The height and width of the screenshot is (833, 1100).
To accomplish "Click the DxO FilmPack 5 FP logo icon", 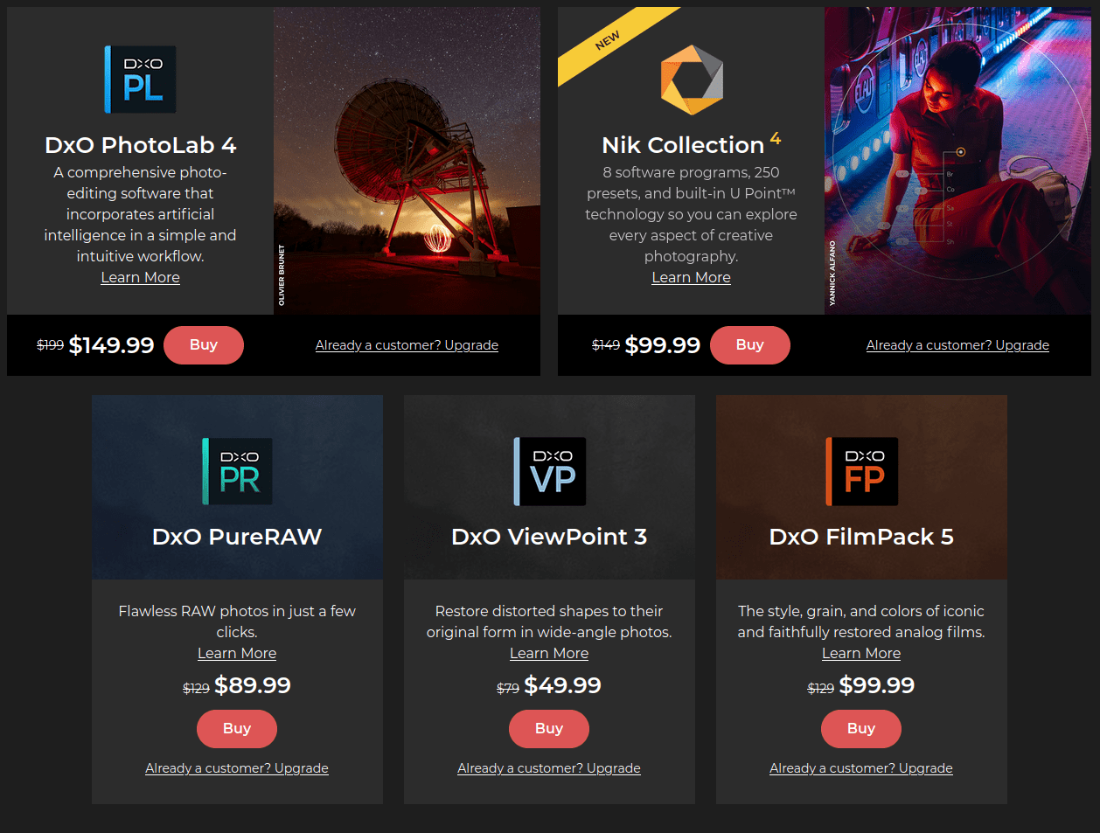I will (x=861, y=470).
